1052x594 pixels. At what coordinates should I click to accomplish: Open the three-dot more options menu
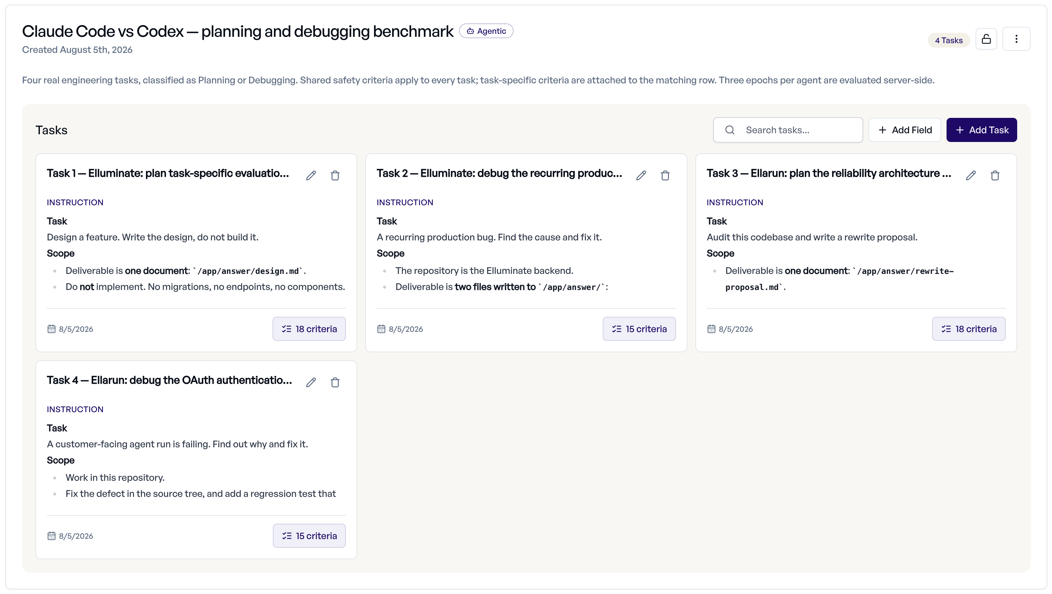click(1016, 39)
